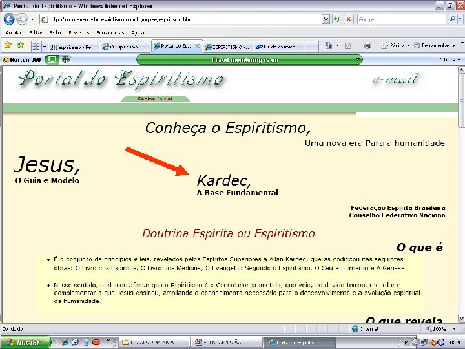Click the RSS feeds icon
The height and width of the screenshot is (349, 465).
pyautogui.click(x=348, y=45)
